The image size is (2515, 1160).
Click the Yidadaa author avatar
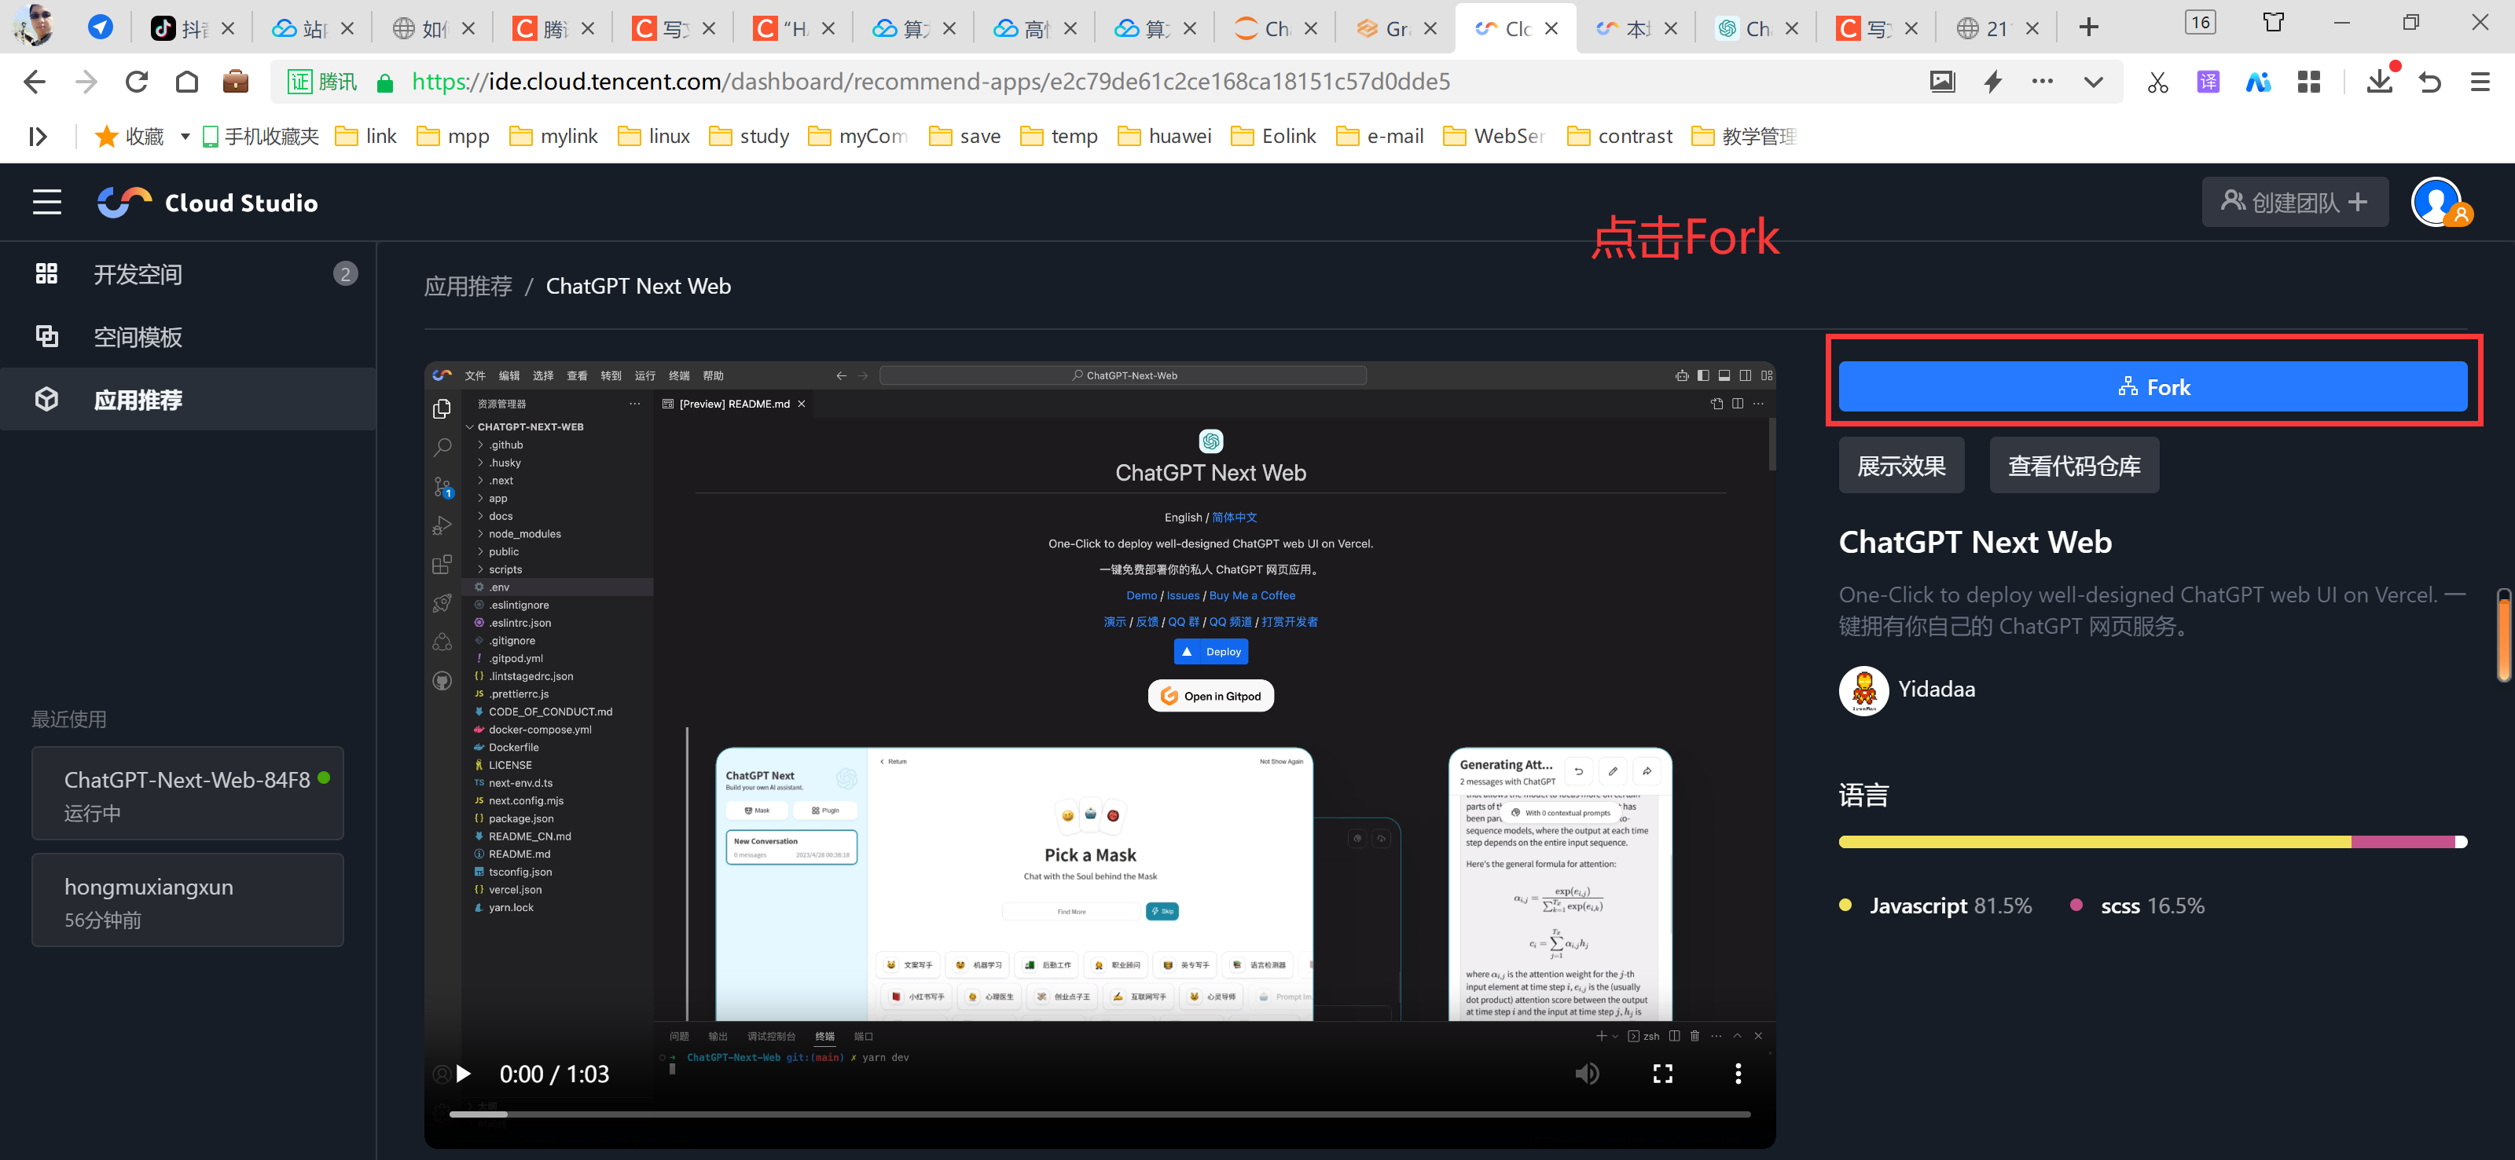tap(1863, 690)
